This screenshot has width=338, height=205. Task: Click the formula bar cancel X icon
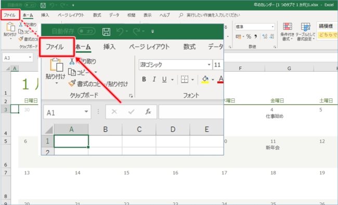pos(114,111)
